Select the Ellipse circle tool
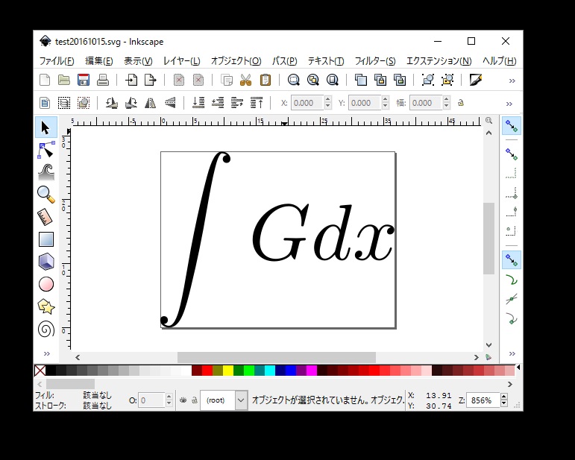 point(45,284)
